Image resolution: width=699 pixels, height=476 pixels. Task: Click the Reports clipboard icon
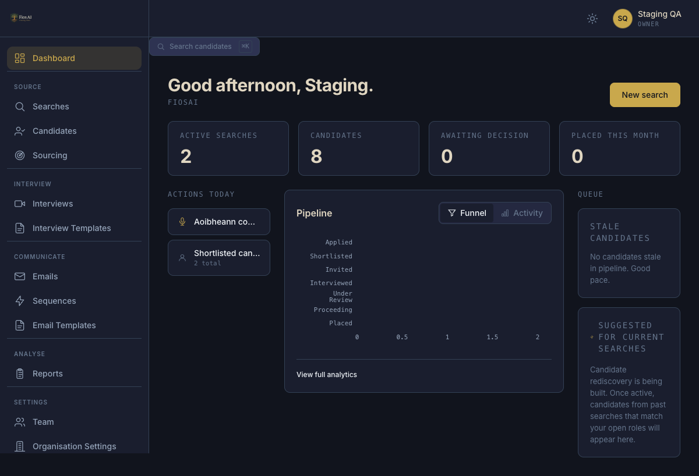pos(20,374)
